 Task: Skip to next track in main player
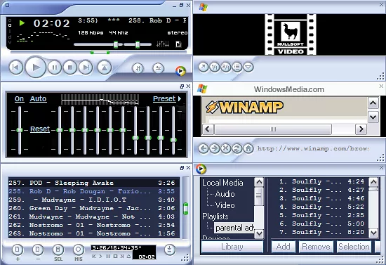pyautogui.click(x=86, y=67)
